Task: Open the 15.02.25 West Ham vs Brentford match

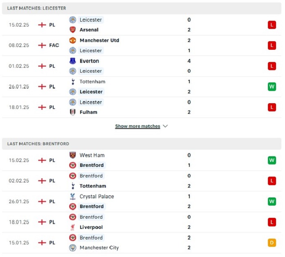Action: [x=142, y=160]
